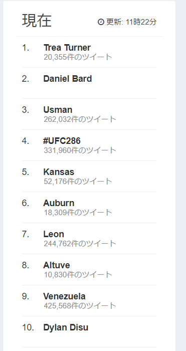Viewport: 186px width, 351px height.
Task: Click the 244,762件のツイート count under Leon
Action: [80, 244]
